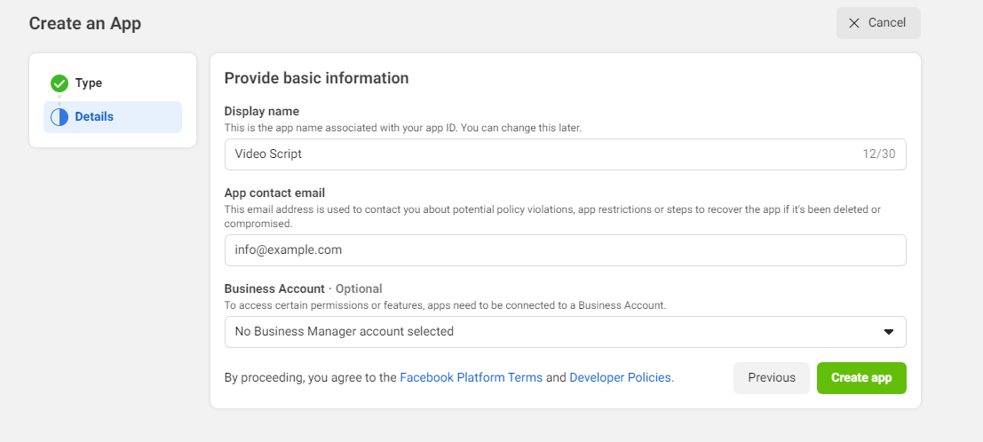Screen dimensions: 983x442
Task: Click the Provide basic information heading
Action: (316, 78)
